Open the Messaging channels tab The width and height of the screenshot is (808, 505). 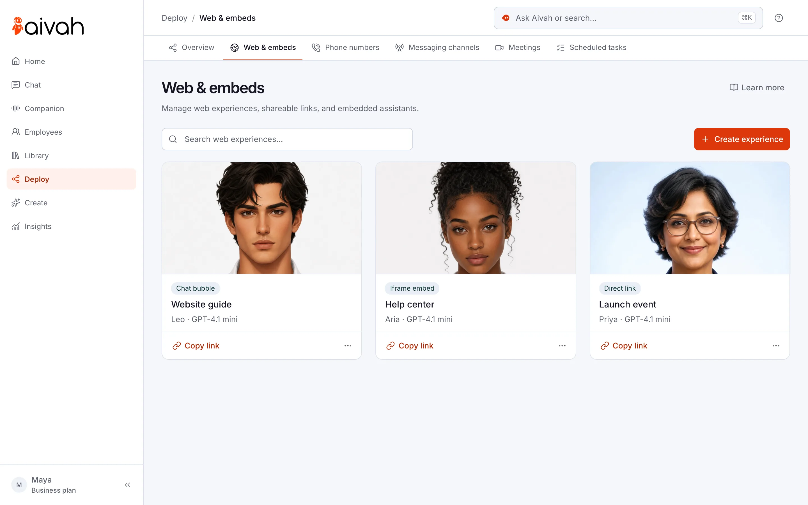(x=437, y=47)
